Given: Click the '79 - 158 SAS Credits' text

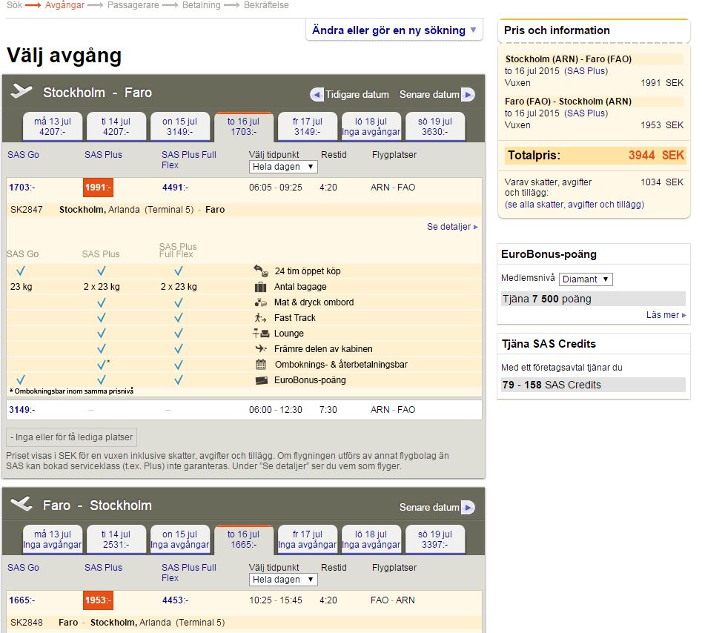Looking at the screenshot, I should pyautogui.click(x=552, y=385).
